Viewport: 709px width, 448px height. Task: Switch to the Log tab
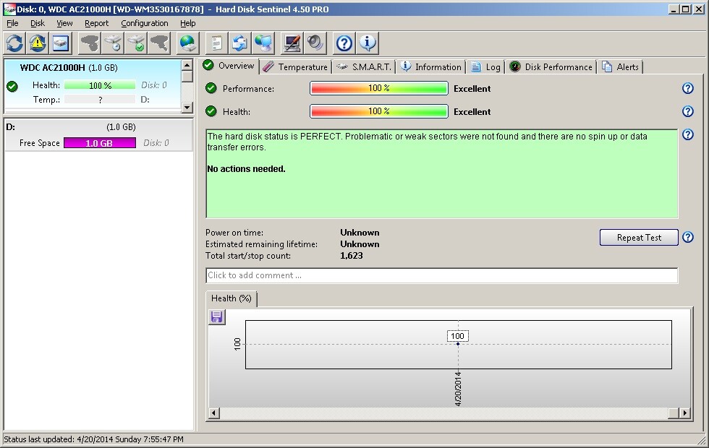(485, 66)
